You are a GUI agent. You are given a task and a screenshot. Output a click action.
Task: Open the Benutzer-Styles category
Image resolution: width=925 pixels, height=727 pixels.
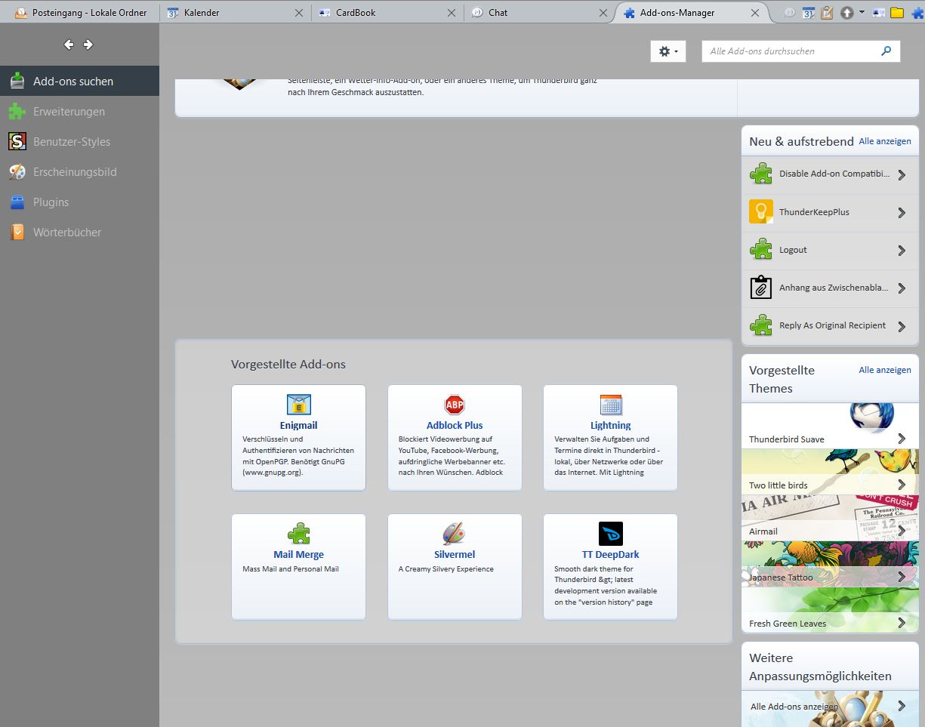pyautogui.click(x=79, y=141)
